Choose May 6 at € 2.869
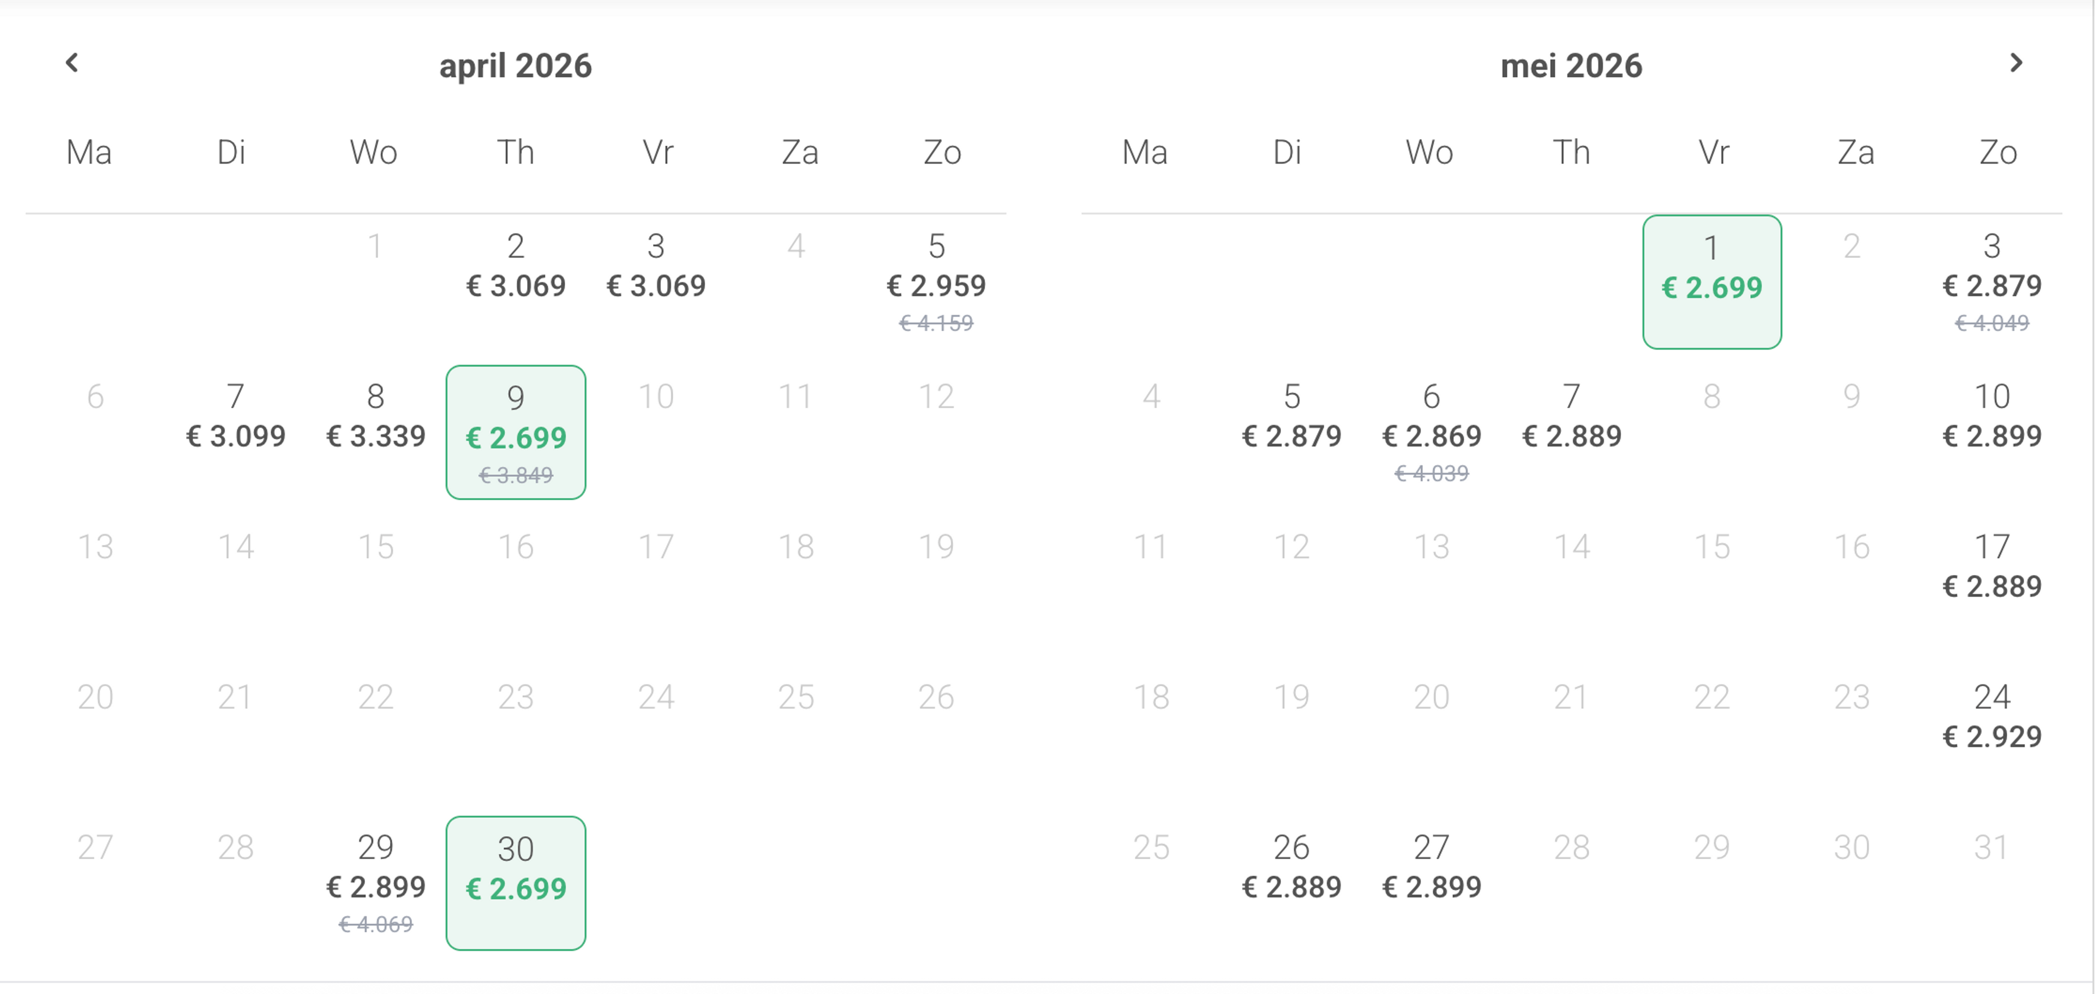 [1432, 427]
